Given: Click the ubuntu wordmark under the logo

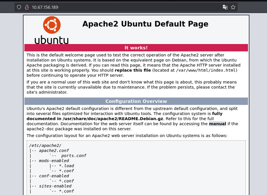Looking at the screenshot, I should 52,40.
